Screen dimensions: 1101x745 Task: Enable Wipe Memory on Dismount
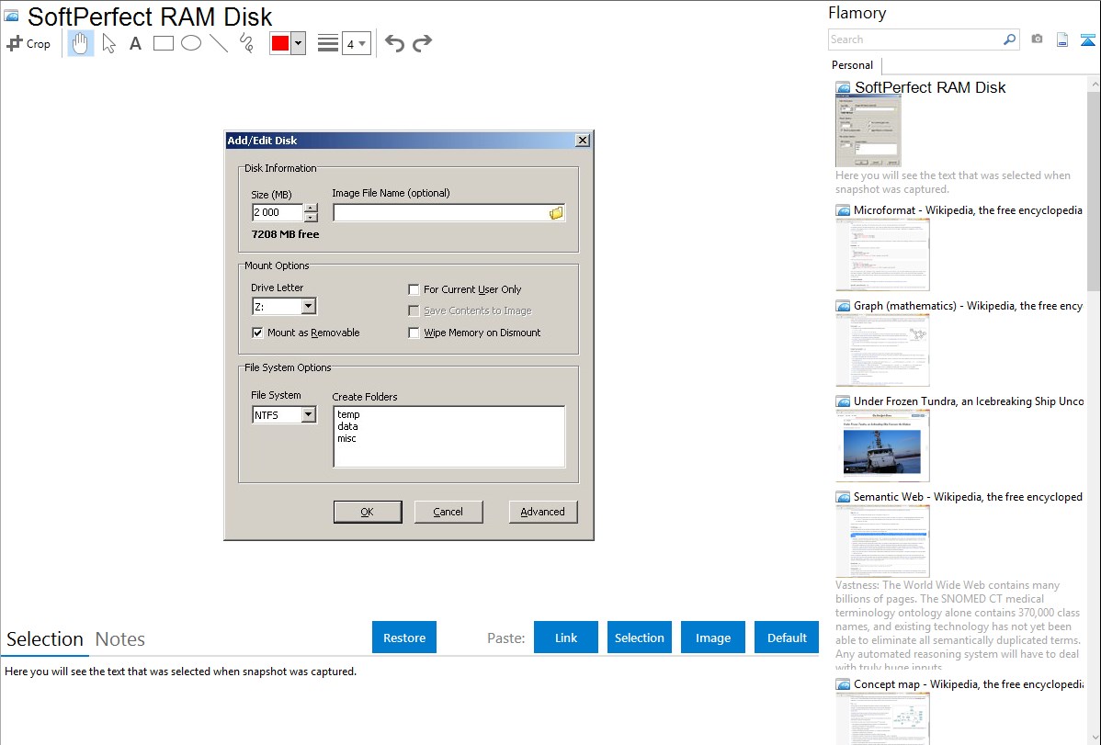[x=414, y=333]
